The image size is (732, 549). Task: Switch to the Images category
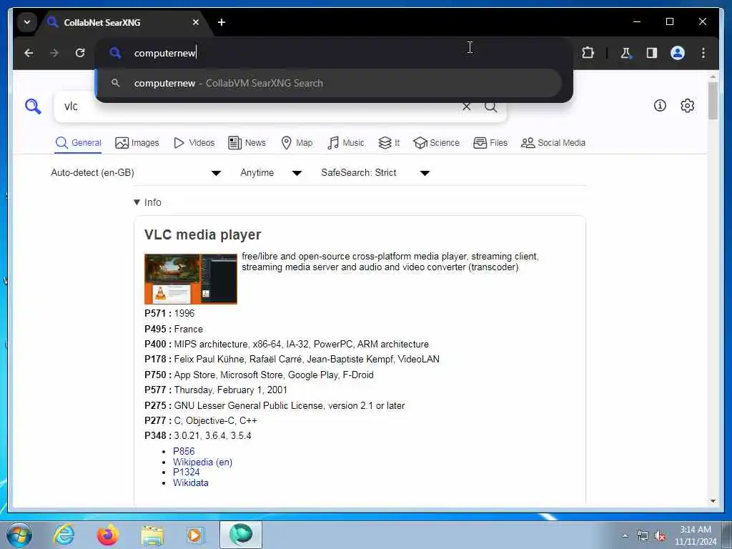click(137, 143)
